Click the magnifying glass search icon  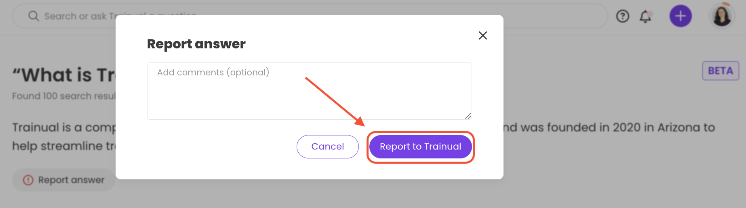click(34, 16)
